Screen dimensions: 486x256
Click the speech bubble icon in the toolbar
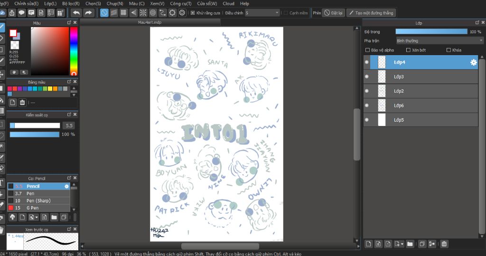coord(21,13)
